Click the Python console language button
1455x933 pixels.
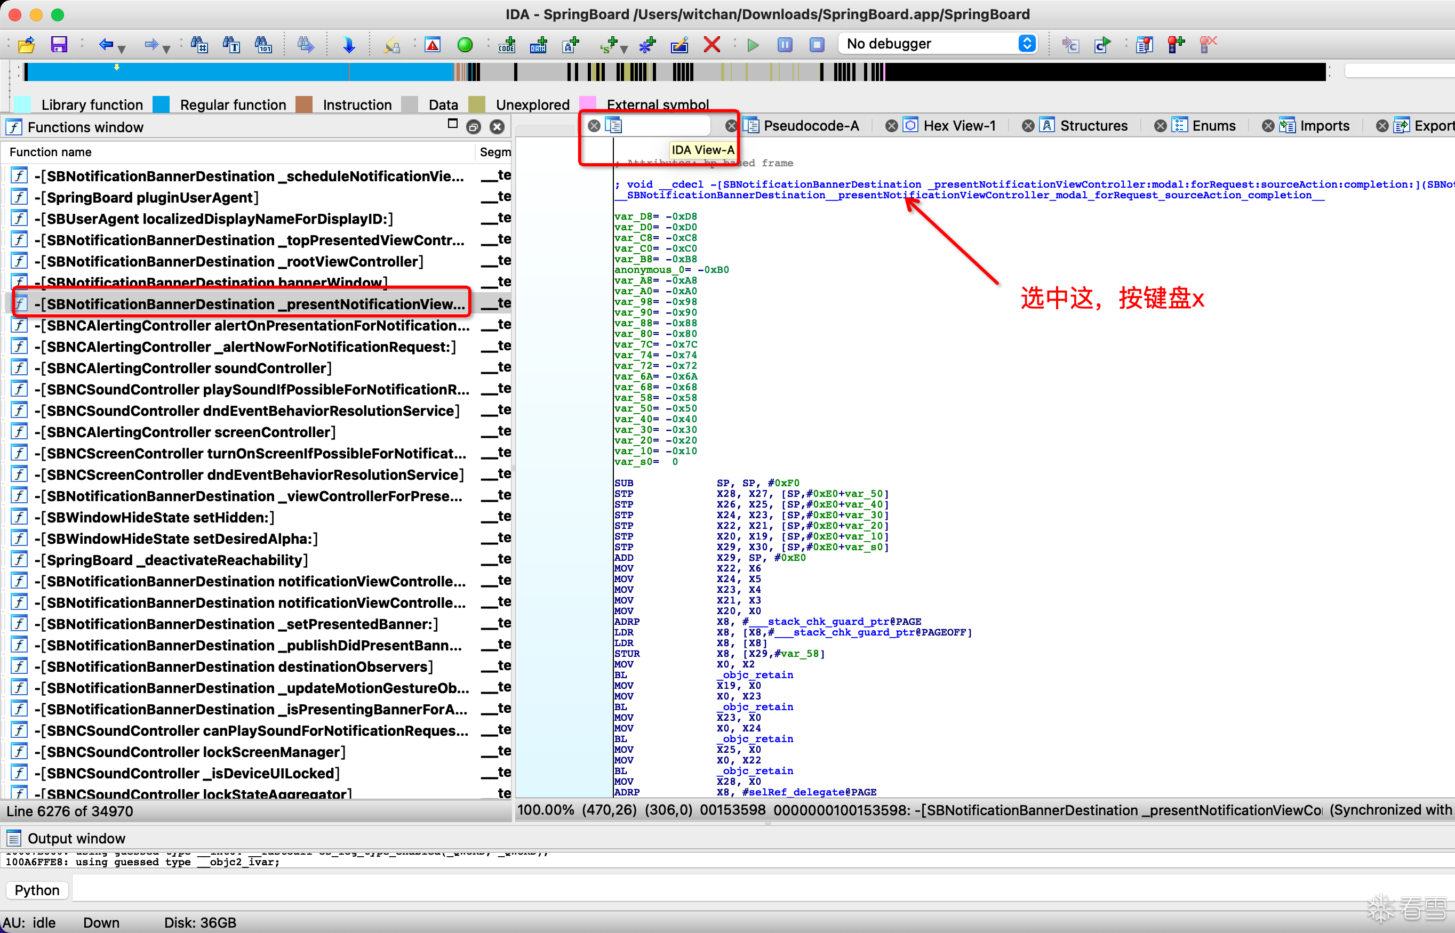[x=37, y=890]
